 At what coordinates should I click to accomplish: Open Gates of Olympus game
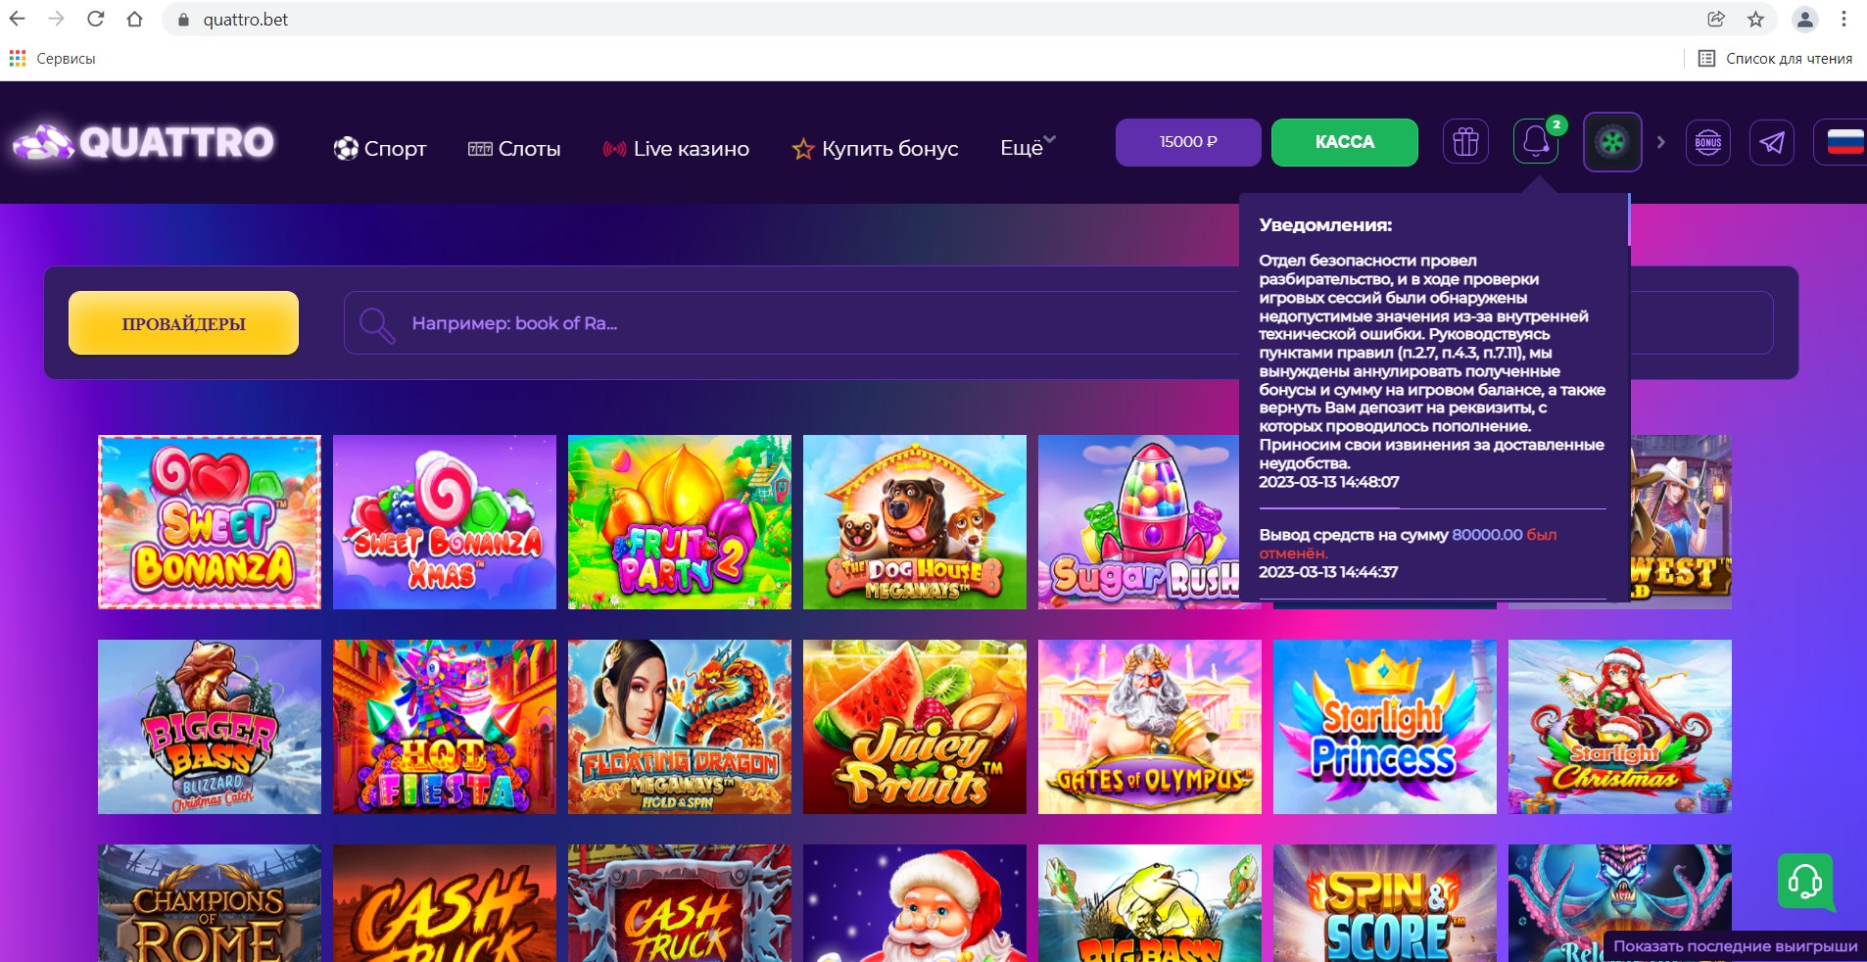click(x=1150, y=727)
